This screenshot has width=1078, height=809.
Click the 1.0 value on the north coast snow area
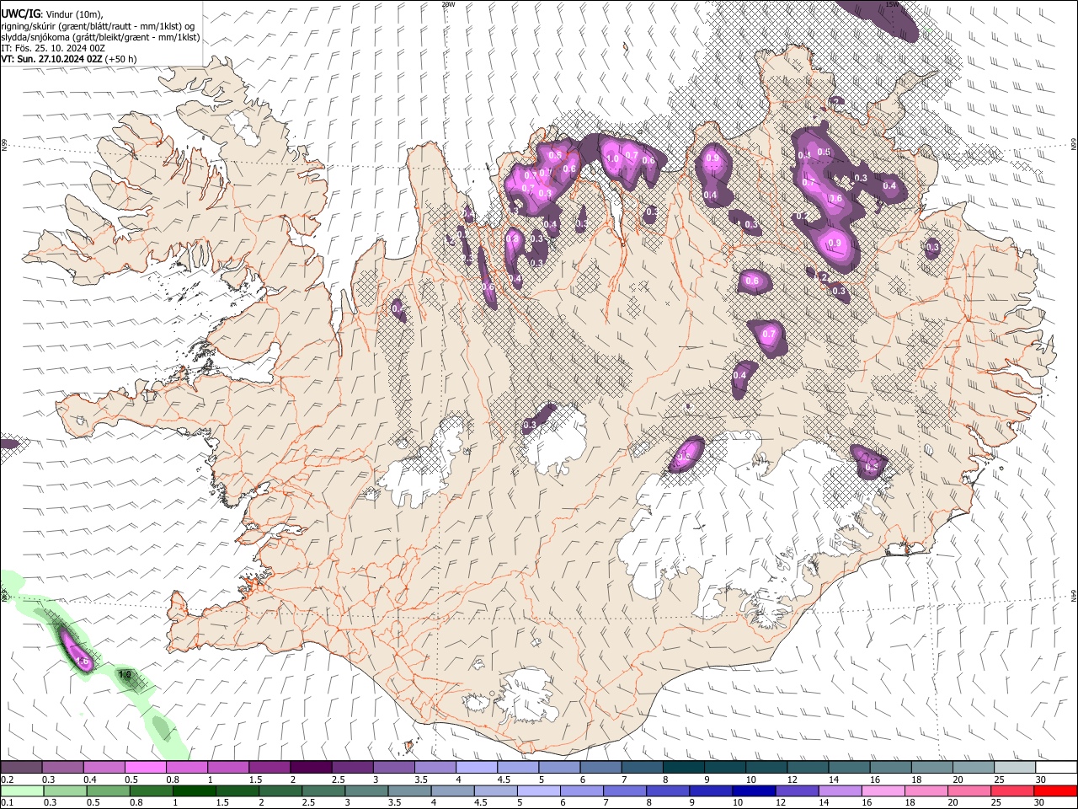pos(612,158)
